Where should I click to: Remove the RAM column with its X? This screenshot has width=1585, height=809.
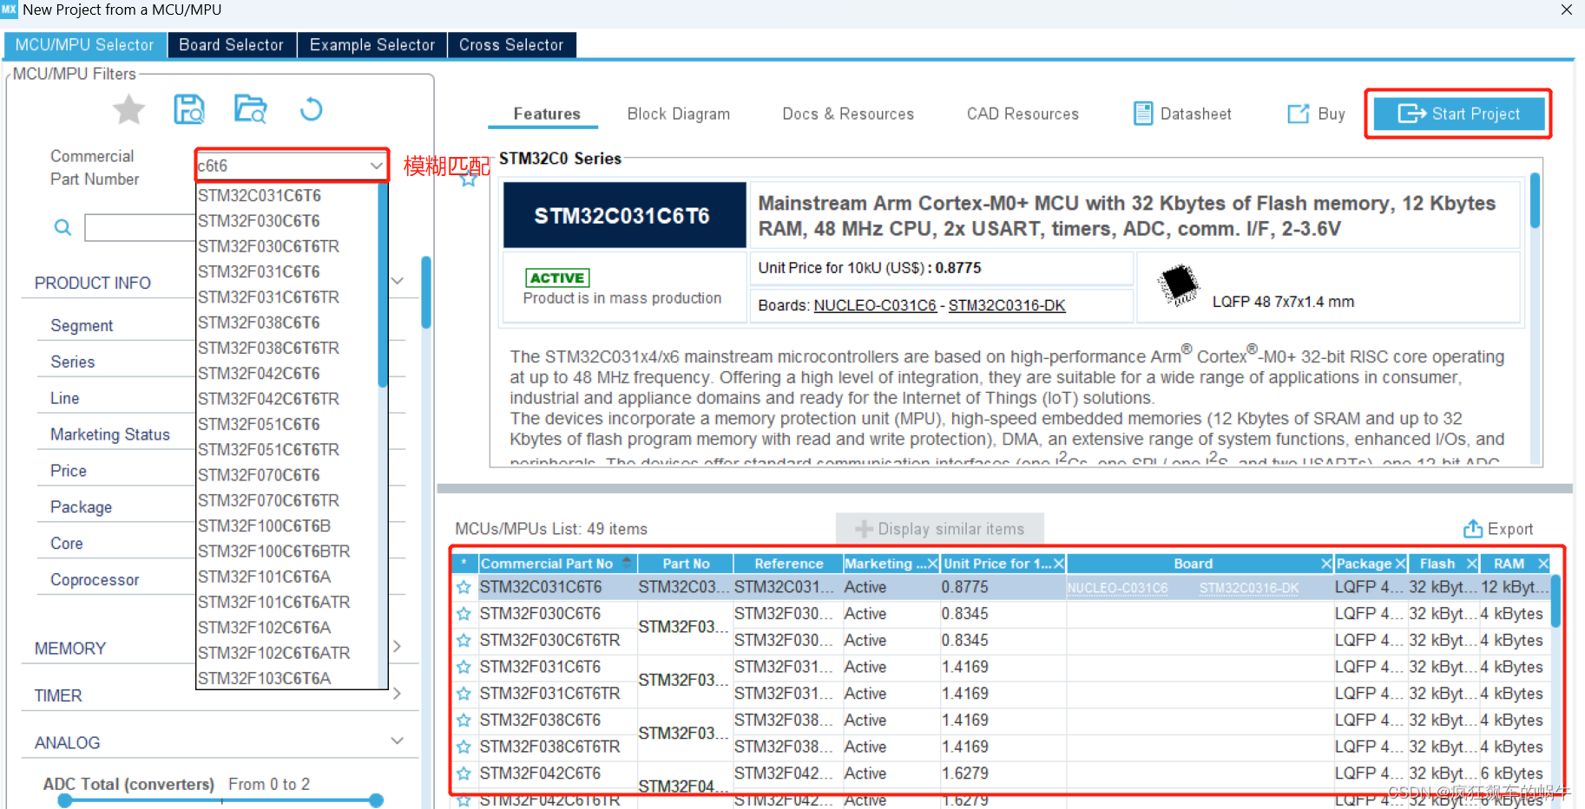click(1542, 564)
